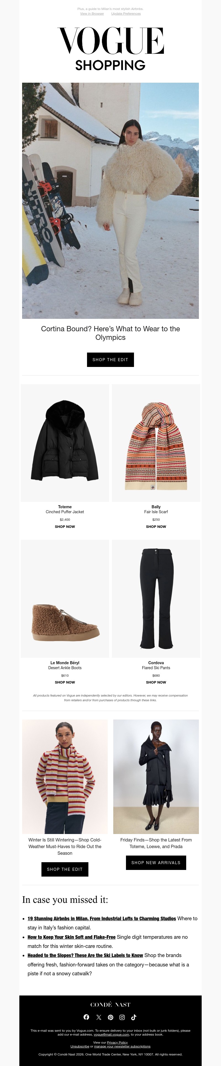Image resolution: width=221 pixels, height=1066 pixels.
Task: Select the Toteme puffer jacket image
Action: (x=65, y=443)
